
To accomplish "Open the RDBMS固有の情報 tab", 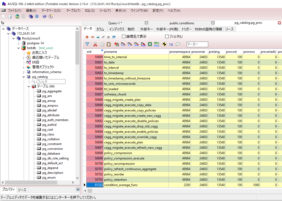I will 208,29.
